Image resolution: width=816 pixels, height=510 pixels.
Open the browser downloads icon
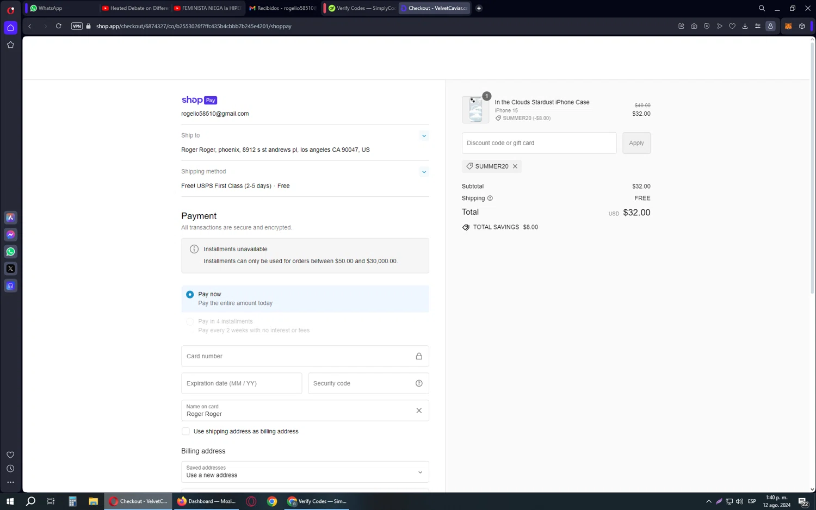click(x=745, y=26)
